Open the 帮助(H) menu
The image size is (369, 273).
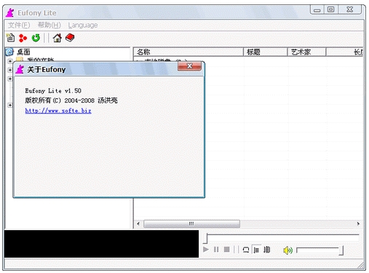coord(49,25)
